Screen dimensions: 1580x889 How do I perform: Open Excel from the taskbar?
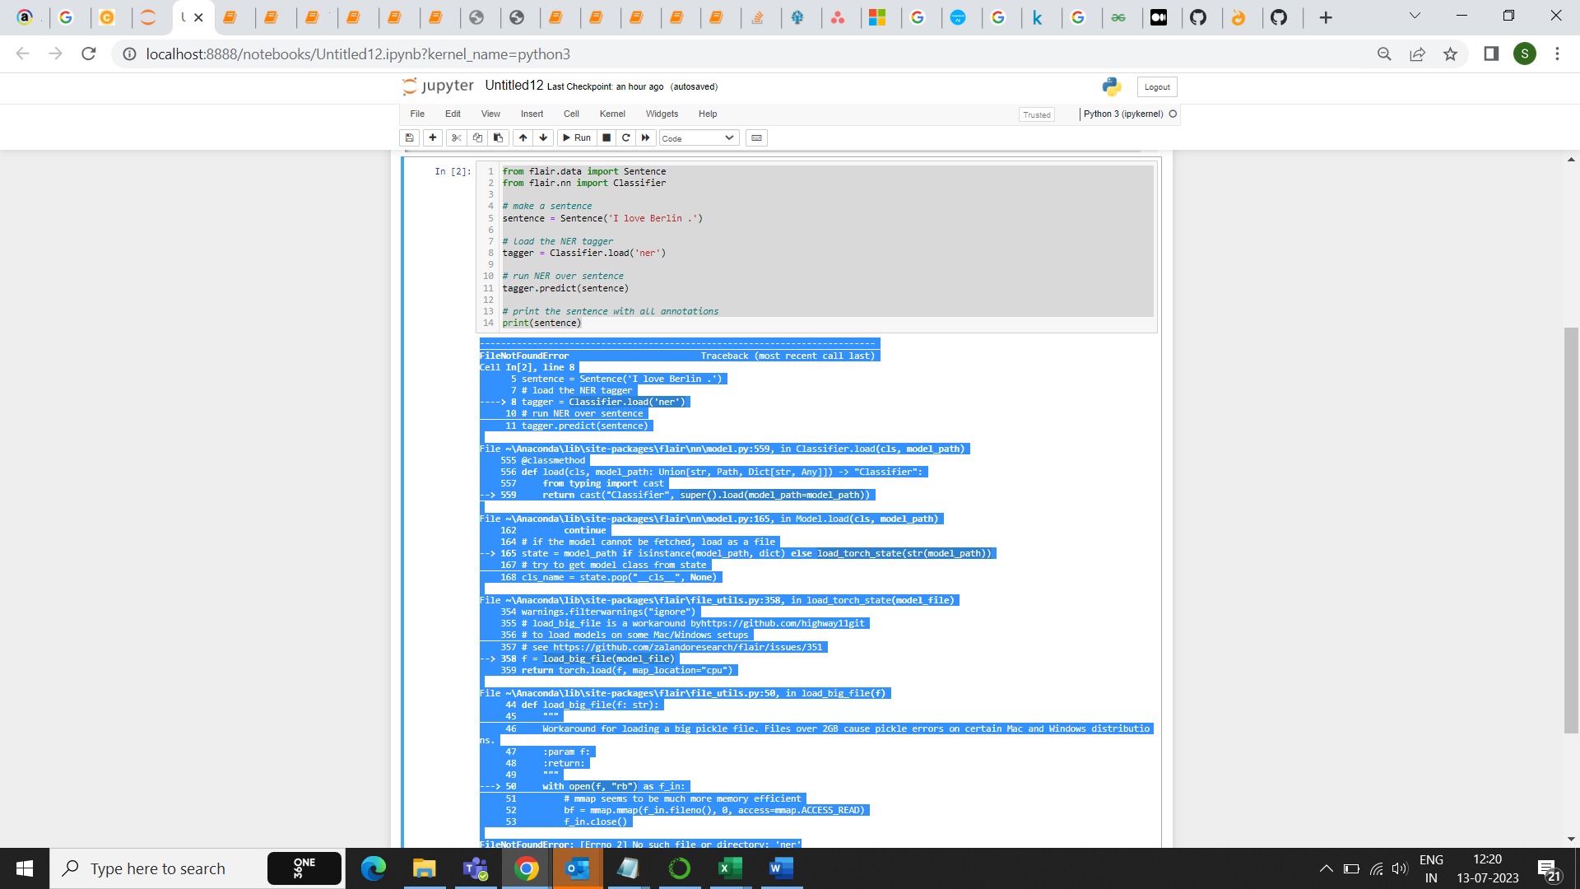coord(730,868)
